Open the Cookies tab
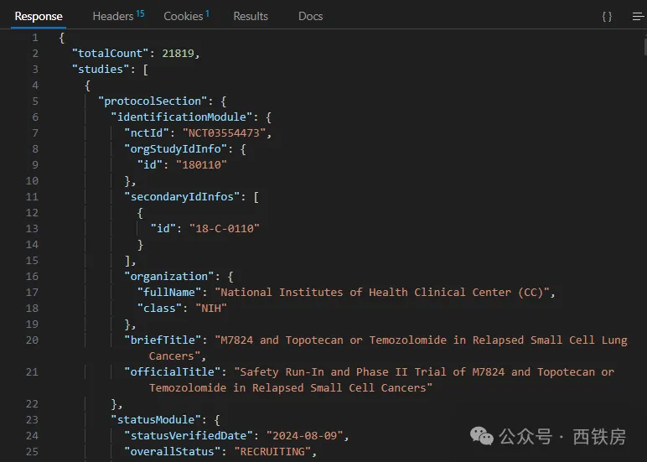Viewport: 647px width, 462px height. (x=185, y=16)
